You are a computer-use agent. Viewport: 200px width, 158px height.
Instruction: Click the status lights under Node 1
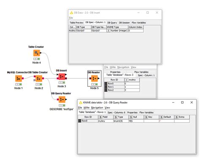(x=19, y=84)
